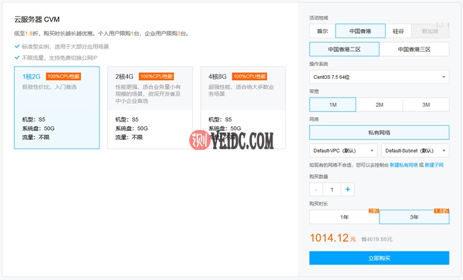
Task: Click the 1.8折 discount tag on 3年
Action: pyautogui.click(x=441, y=211)
